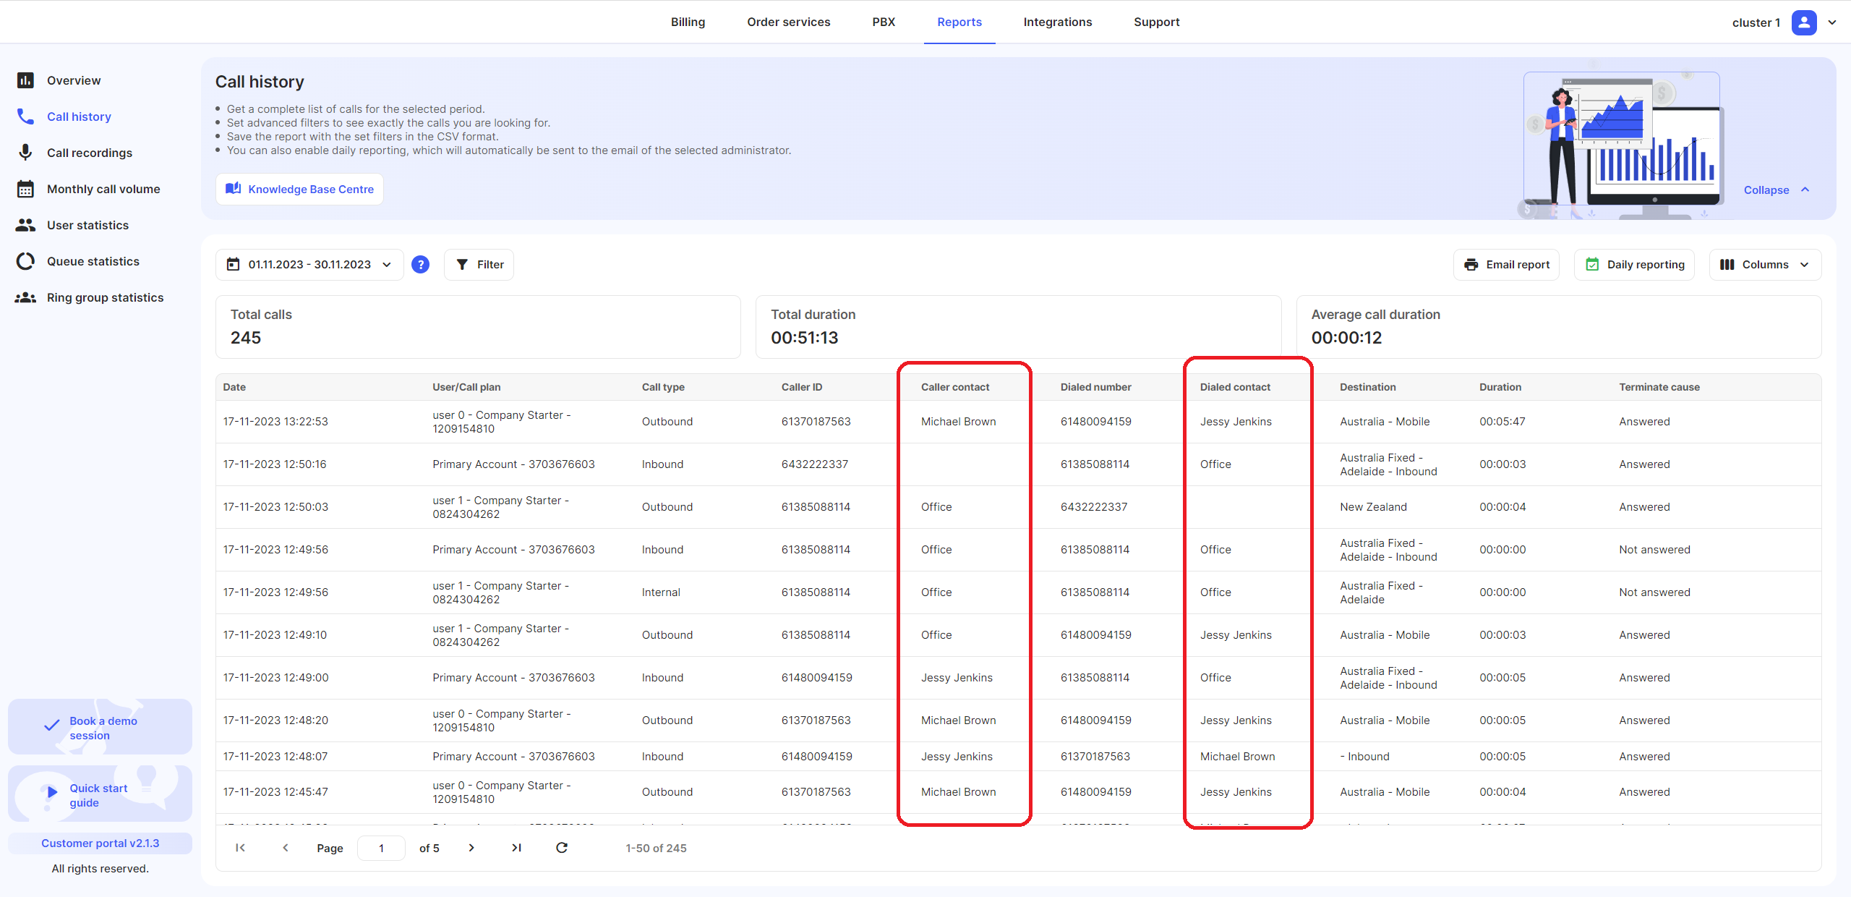The height and width of the screenshot is (897, 1851).
Task: Open the date range dropdown 01.11.2023 - 30.11.2023
Action: (309, 265)
